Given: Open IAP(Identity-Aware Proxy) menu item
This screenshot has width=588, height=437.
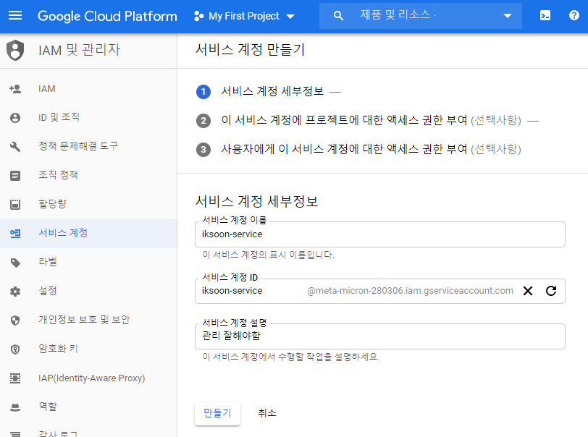Looking at the screenshot, I should (x=88, y=378).
